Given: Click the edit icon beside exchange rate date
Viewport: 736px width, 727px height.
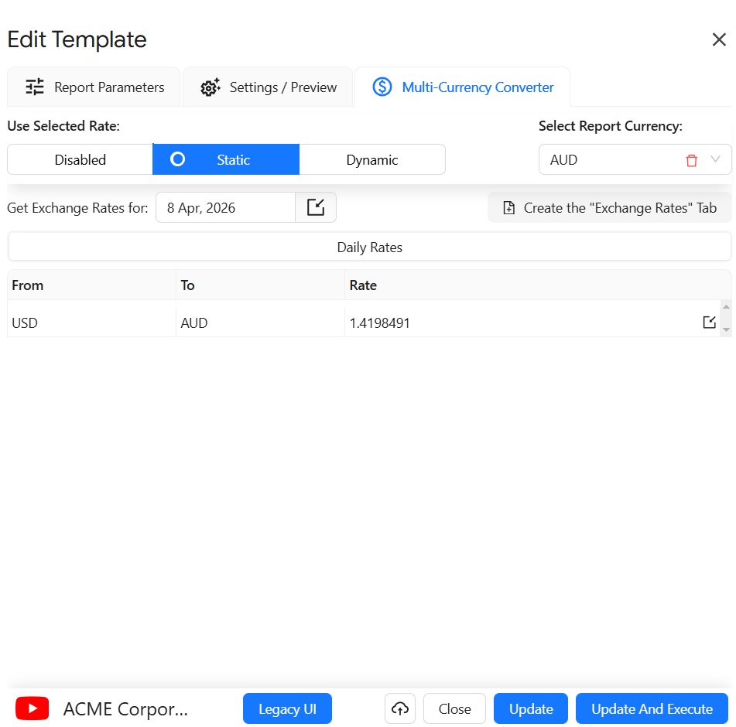Looking at the screenshot, I should click(x=316, y=207).
